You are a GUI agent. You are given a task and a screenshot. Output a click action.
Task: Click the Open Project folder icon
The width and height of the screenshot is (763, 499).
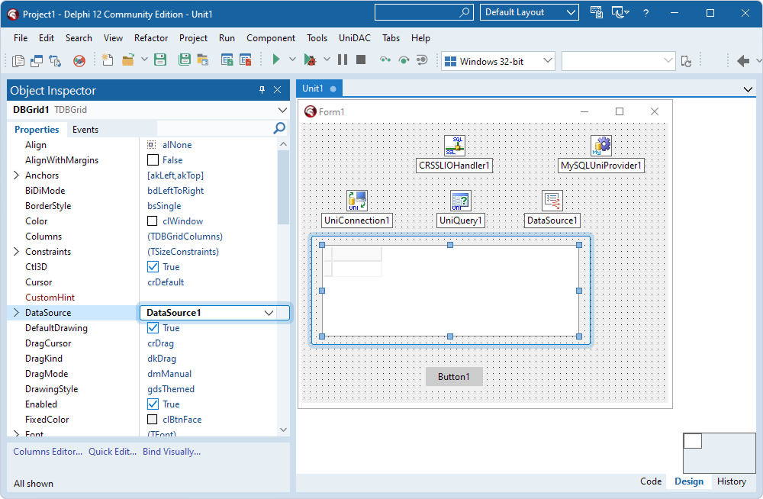(203, 60)
